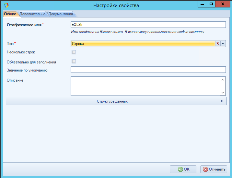The image size is (232, 178).
Task: Maximize the Настройки свойства window
Action: (x=211, y=4)
